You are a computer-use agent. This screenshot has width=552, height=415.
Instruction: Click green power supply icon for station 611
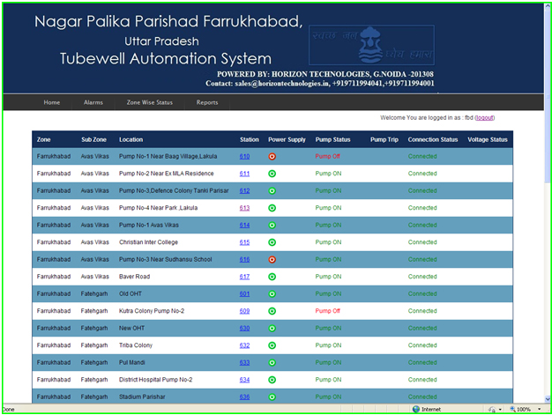click(272, 174)
